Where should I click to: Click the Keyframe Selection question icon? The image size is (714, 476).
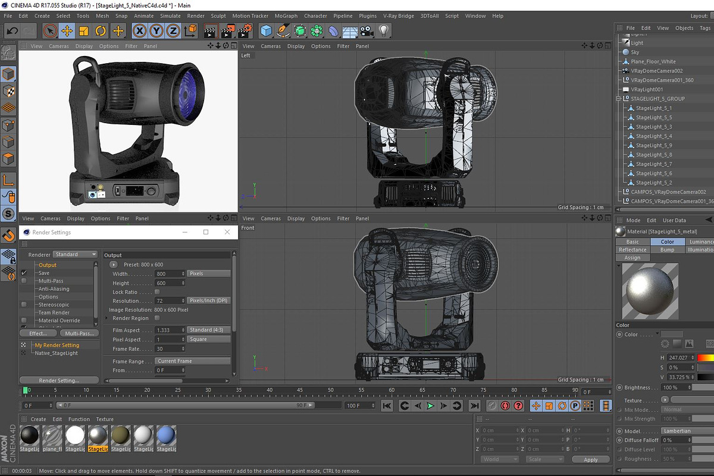pyautogui.click(x=518, y=406)
